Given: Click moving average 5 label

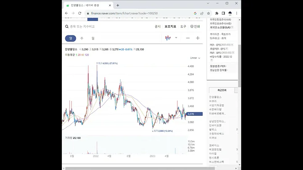Looking at the screenshot, I should coord(76,55).
